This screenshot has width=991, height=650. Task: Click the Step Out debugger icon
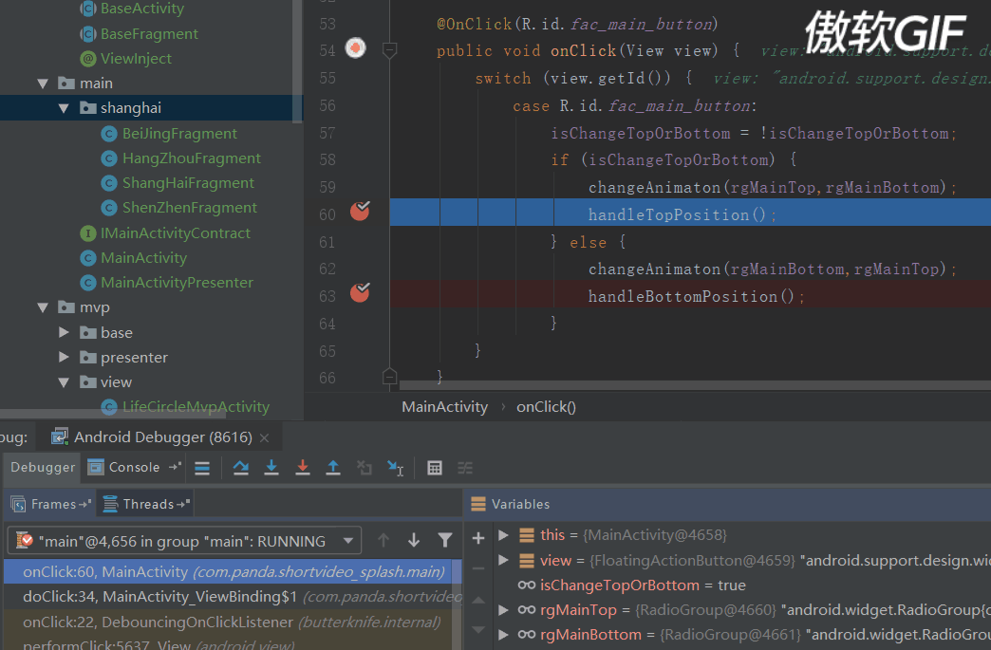[x=333, y=467]
